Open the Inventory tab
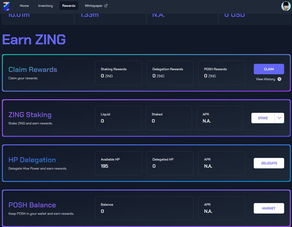292x227 pixels. click(x=46, y=6)
